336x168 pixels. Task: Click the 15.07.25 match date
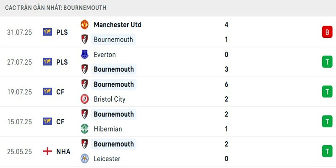20,121
